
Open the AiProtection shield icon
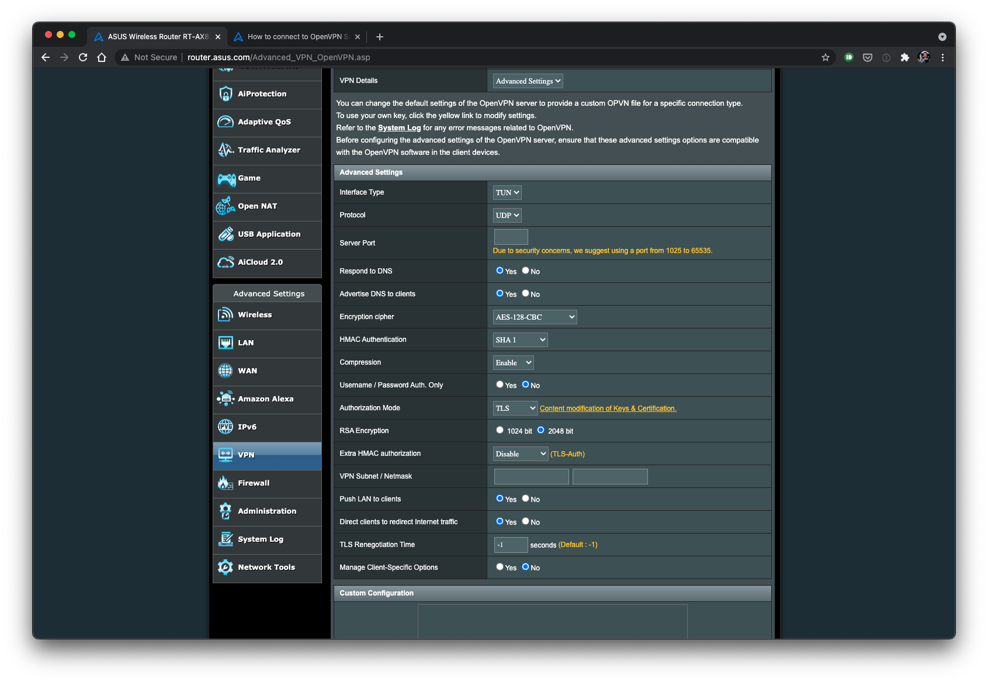point(226,94)
